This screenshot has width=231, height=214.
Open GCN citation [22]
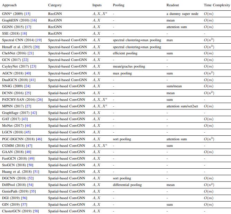click(25, 60)
